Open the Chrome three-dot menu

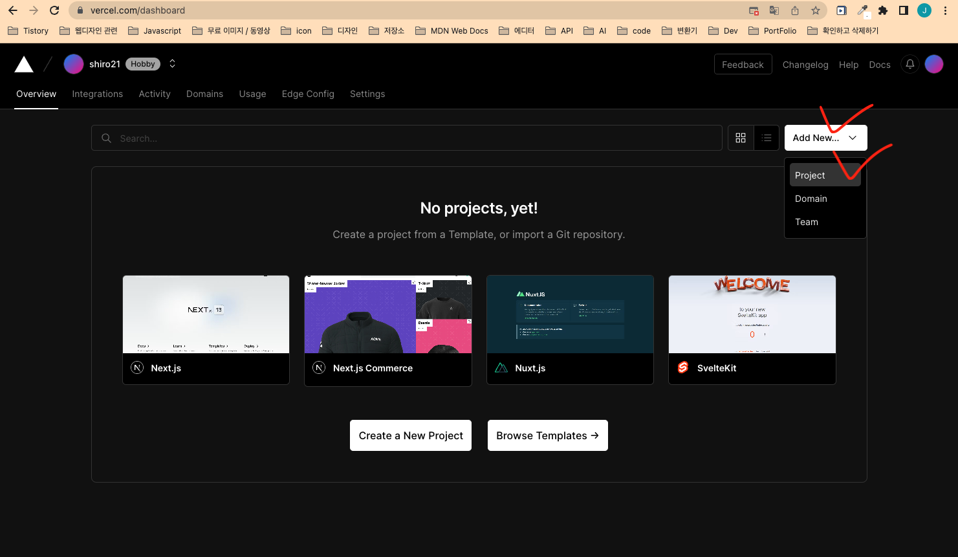pos(945,10)
